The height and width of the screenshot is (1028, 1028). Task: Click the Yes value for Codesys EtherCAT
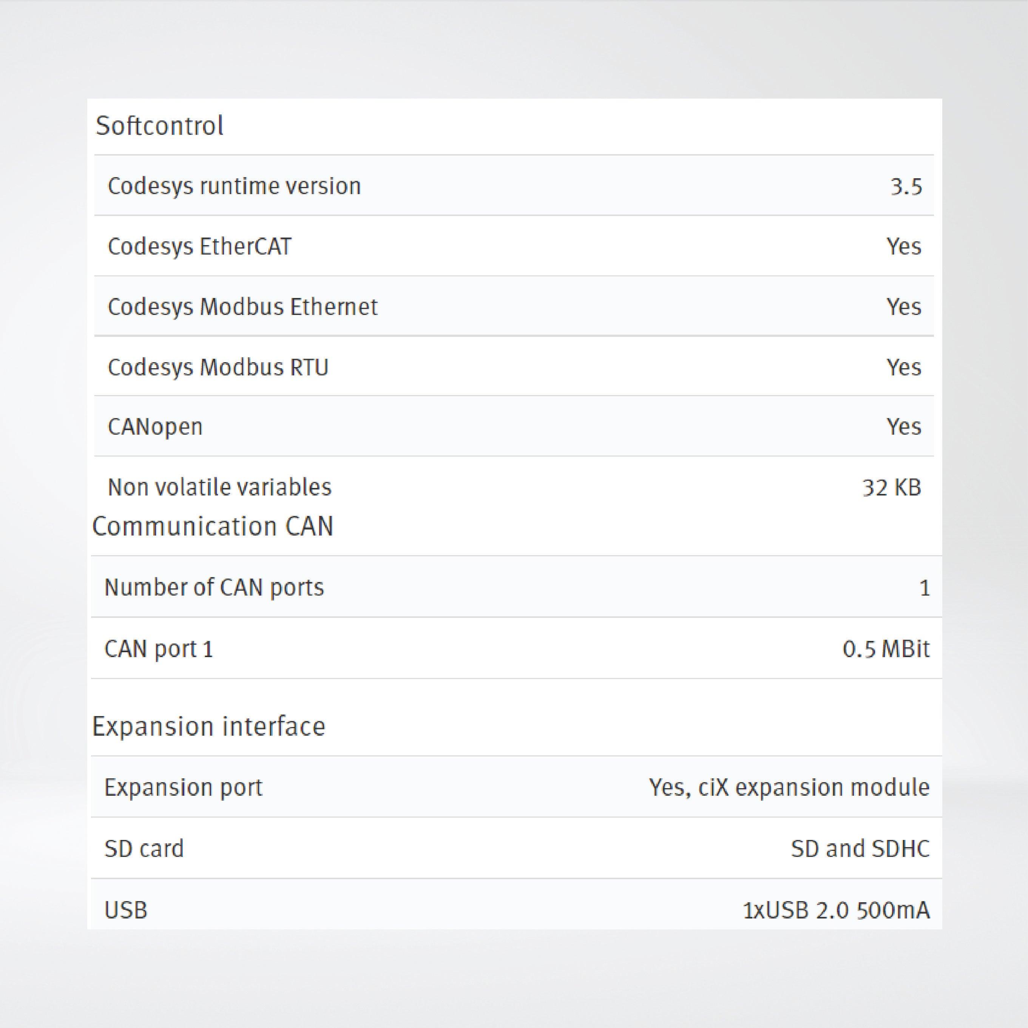[x=903, y=246]
